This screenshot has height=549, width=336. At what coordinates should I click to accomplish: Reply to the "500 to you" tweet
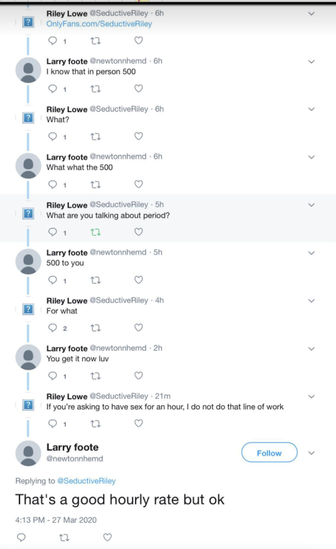point(52,280)
